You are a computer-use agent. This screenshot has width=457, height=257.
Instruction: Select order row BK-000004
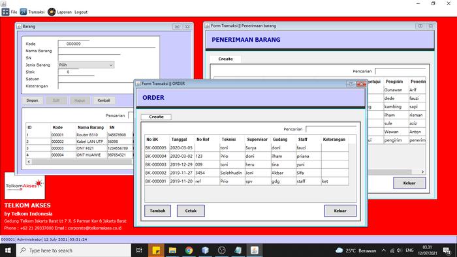point(247,156)
